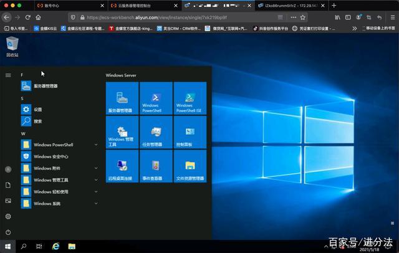Expand the Windows PowerShell folder

click(x=96, y=145)
